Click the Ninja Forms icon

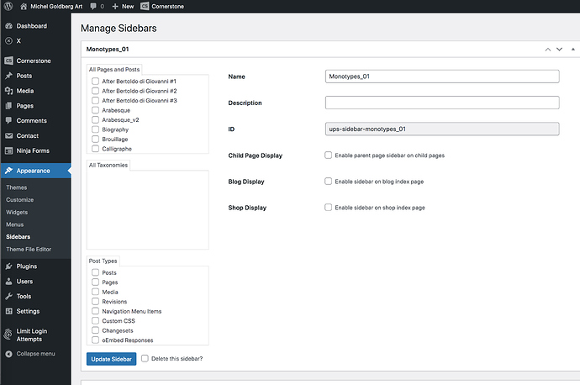click(9, 151)
